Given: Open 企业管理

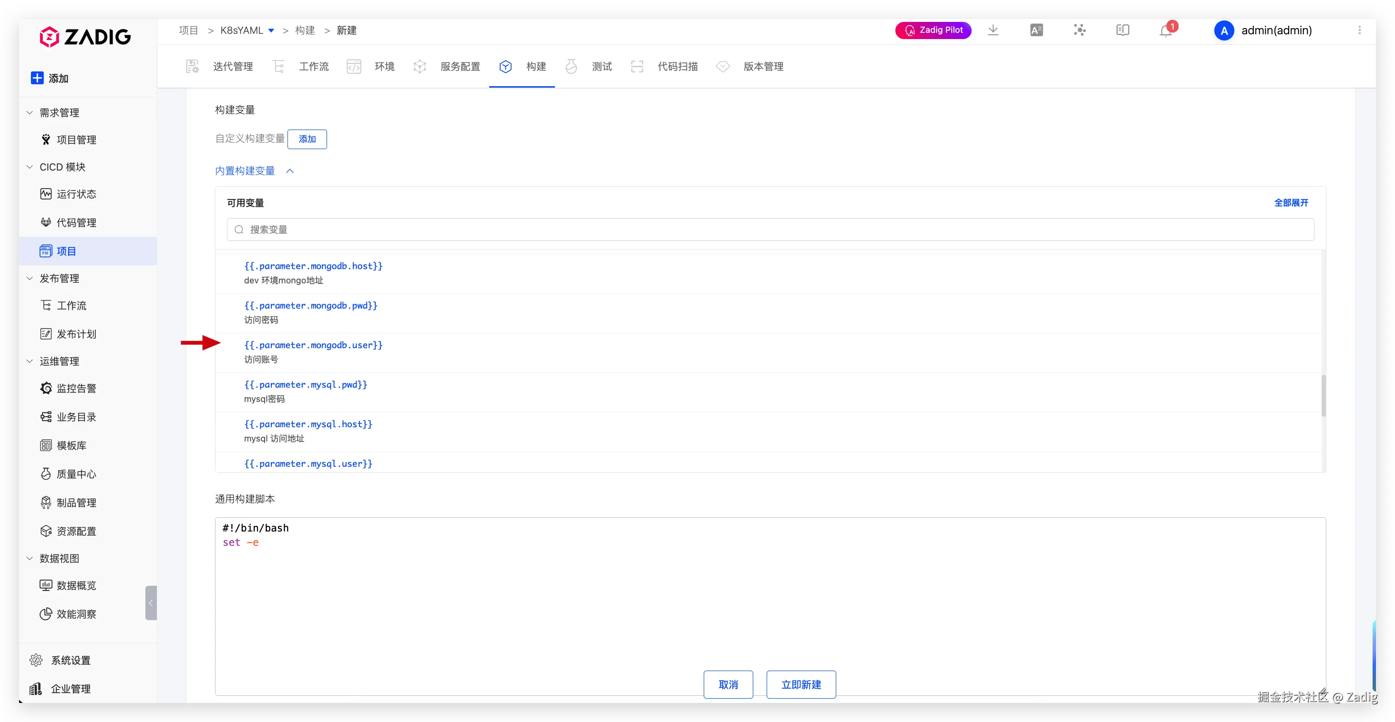Looking at the screenshot, I should (x=71, y=689).
